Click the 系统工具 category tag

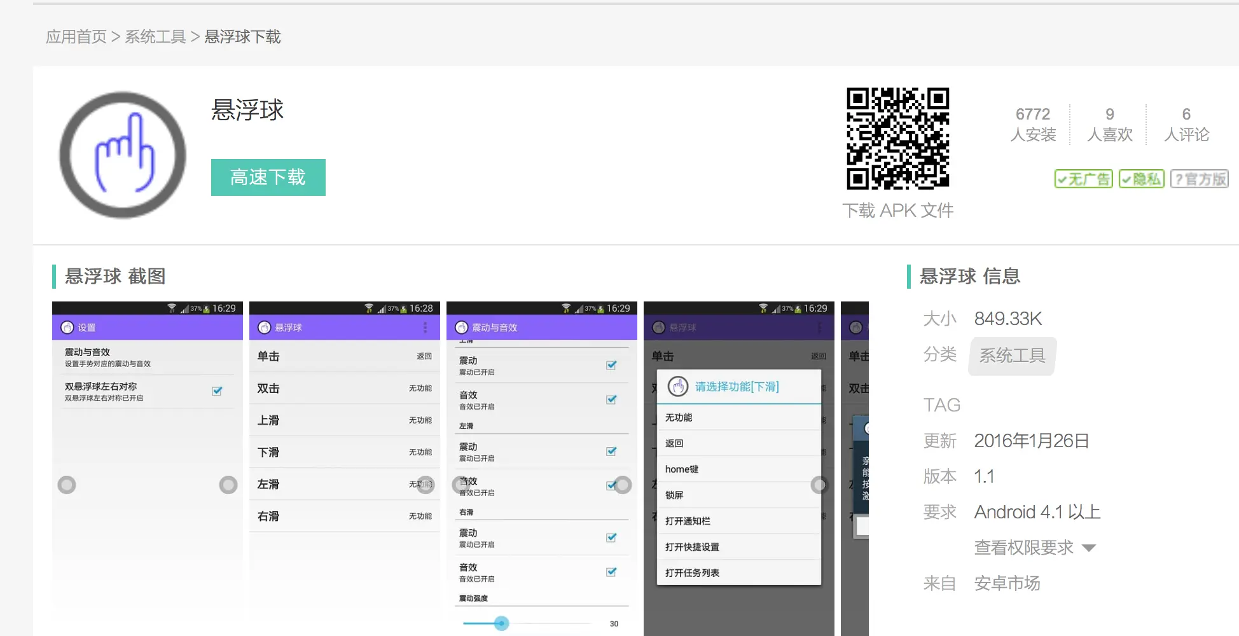pos(1012,356)
